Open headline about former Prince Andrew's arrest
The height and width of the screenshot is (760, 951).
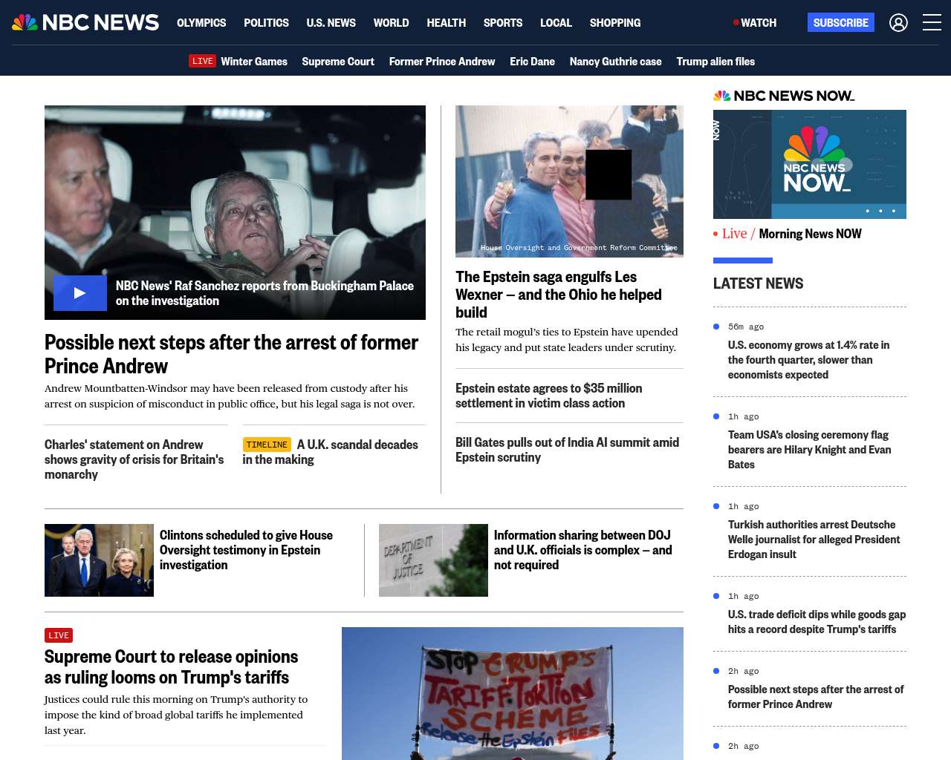[231, 354]
